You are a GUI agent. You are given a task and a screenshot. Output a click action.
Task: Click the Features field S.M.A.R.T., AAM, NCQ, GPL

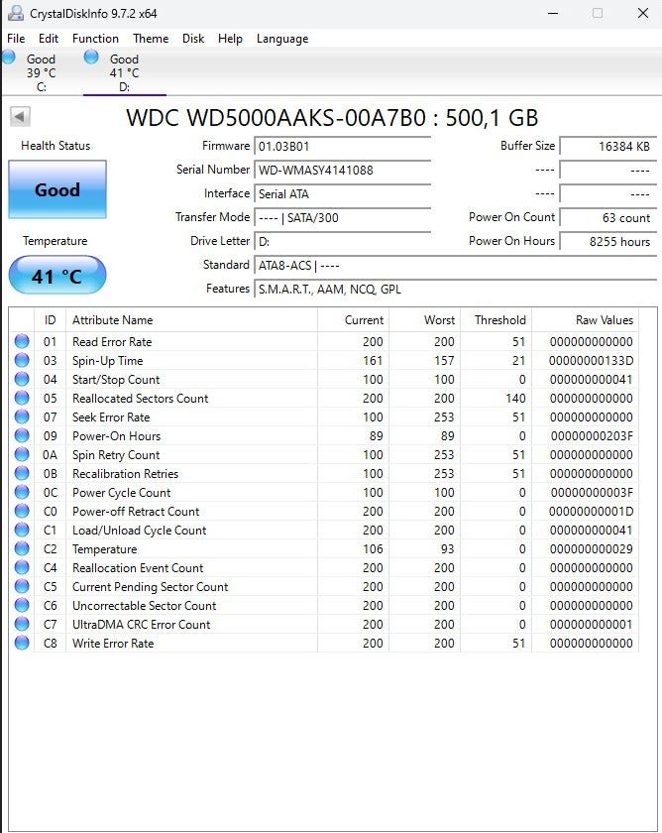[456, 290]
